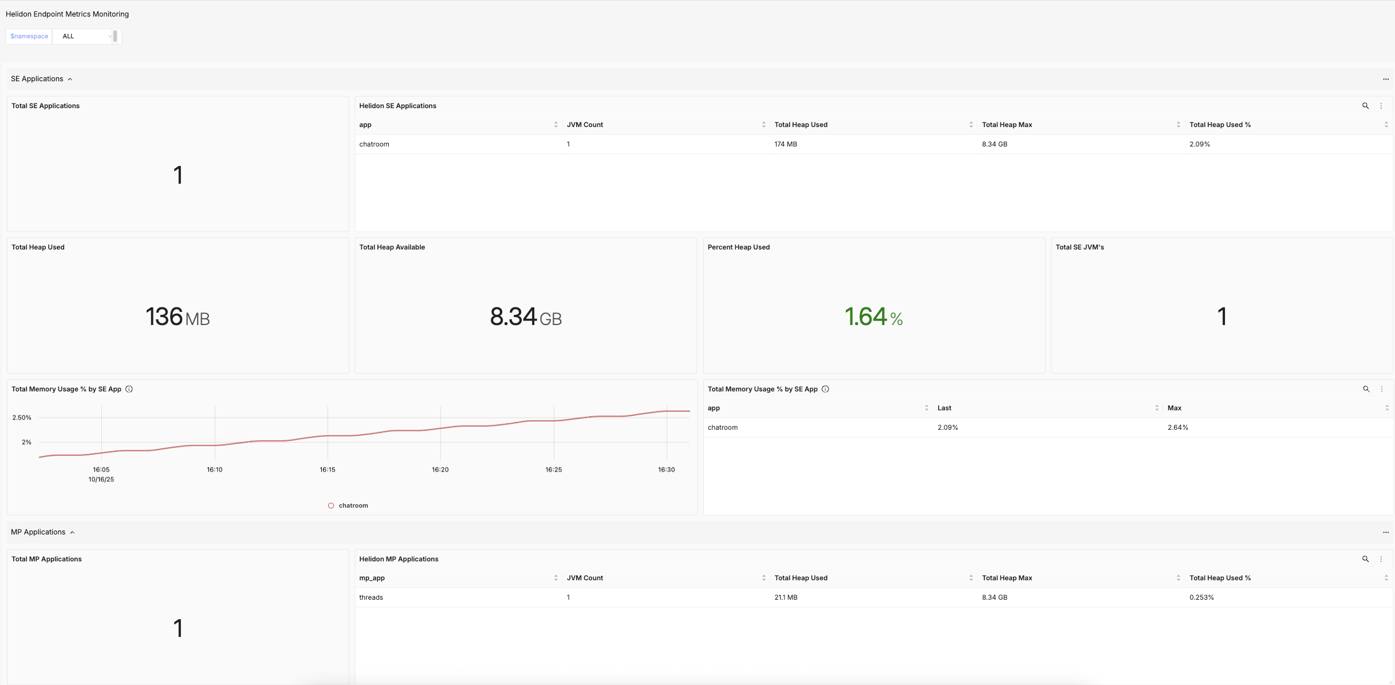Viewport: 1395px width, 685px height.
Task: Click the Helidon Endpoint Metrics Monitoring dashboard title
Action: point(67,14)
